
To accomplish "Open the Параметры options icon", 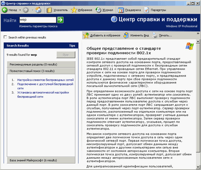I will coord(146,10).
